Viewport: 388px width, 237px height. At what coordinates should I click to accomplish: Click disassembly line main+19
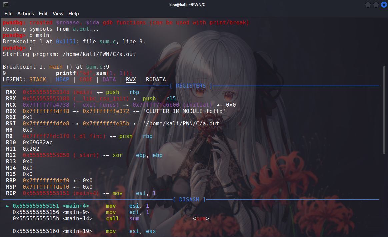84,231
